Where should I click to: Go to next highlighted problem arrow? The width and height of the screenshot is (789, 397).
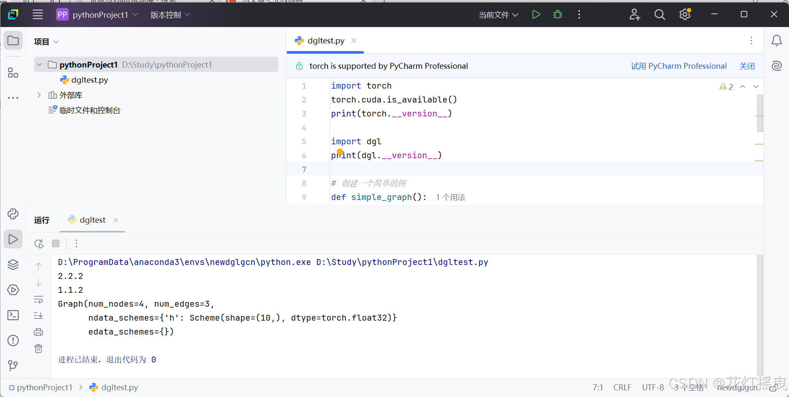(756, 86)
